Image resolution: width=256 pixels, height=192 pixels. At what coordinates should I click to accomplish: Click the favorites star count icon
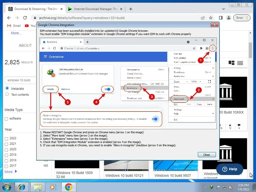pyautogui.click(x=230, y=125)
